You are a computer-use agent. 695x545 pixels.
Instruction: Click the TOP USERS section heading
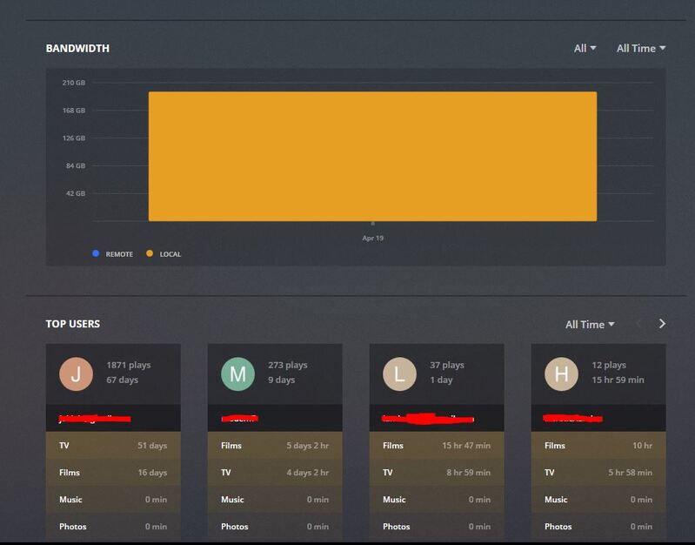[73, 324]
